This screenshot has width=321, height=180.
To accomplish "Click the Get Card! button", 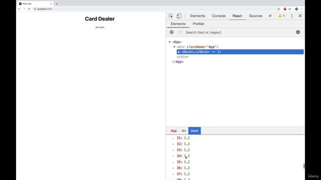I will (100, 27).
